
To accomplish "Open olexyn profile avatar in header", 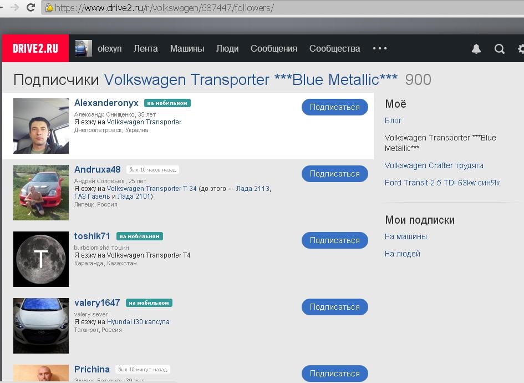I will [84, 48].
